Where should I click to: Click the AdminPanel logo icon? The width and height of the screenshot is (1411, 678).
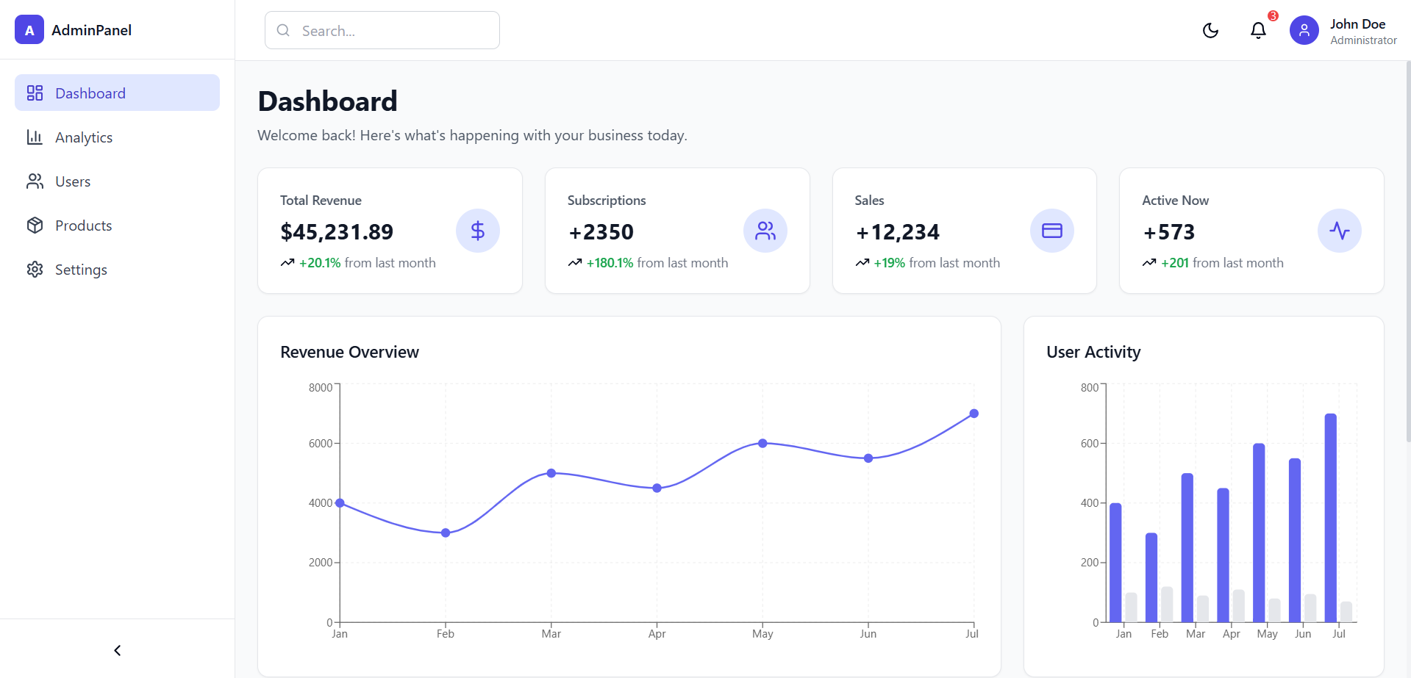(29, 30)
